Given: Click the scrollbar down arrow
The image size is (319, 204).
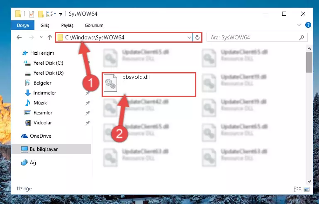Looking at the screenshot, I should (309, 182).
